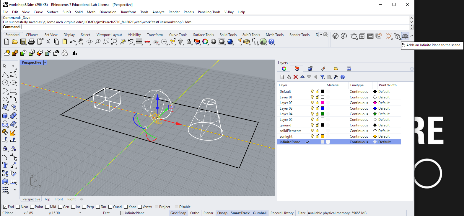Toggle visibility bulb for Layer 02
This screenshot has width=464, height=216.
tap(312, 103)
